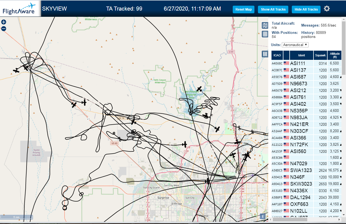Open the Units dropdown showing Aeronautical
The width and height of the screenshot is (346, 224).
[x=295, y=45]
